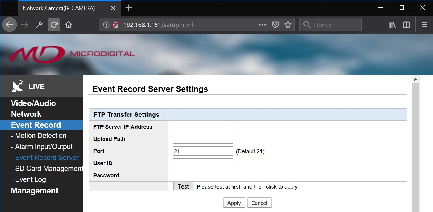This screenshot has height=212, width=433.
Task: Click the Test FTP button
Action: click(x=183, y=186)
